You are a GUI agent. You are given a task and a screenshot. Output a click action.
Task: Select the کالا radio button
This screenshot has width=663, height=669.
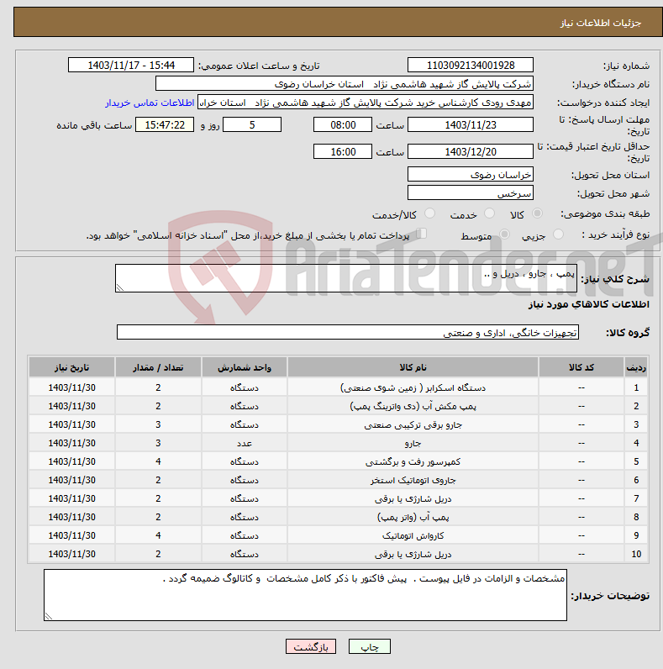(538, 213)
